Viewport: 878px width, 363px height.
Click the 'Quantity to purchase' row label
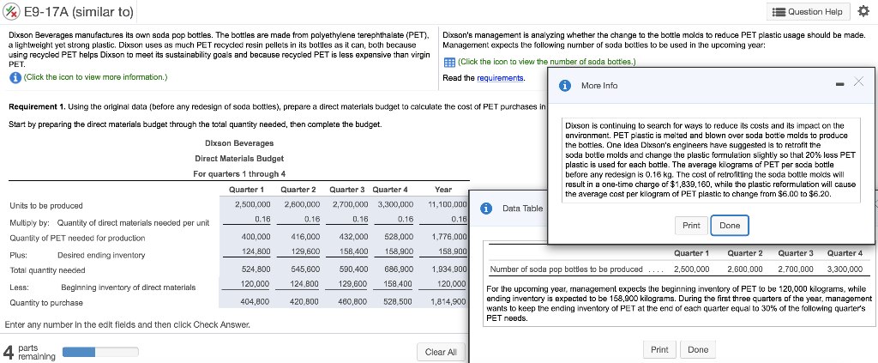pyautogui.click(x=46, y=303)
